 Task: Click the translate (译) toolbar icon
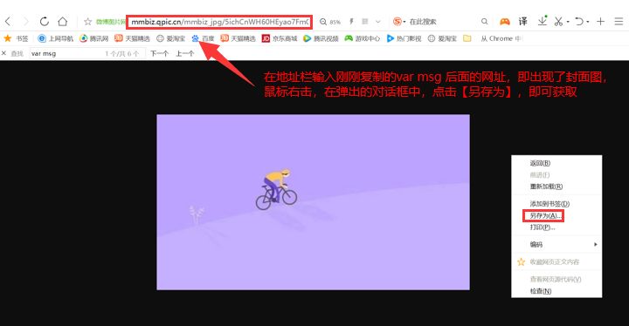[523, 21]
